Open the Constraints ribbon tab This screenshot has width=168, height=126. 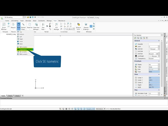pyautogui.click(x=41, y=21)
